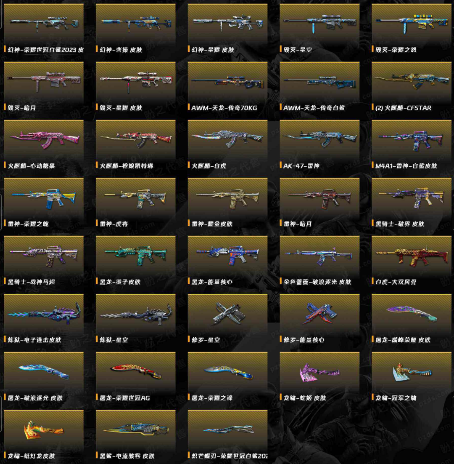Select the AK-47-雷神 weapon icon
Viewport: 454px width, 464px height.
click(319, 145)
